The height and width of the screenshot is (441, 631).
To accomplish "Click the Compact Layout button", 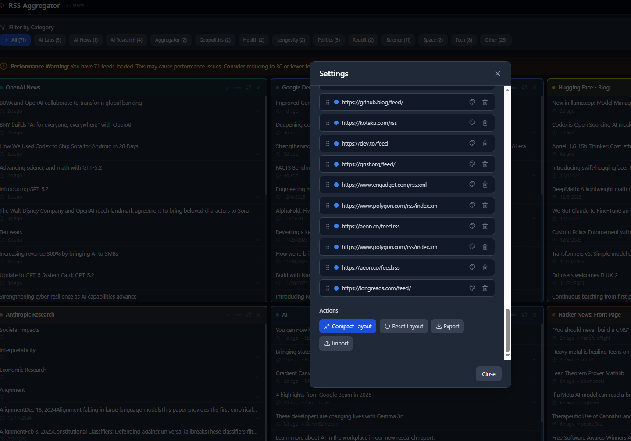I will pos(347,326).
